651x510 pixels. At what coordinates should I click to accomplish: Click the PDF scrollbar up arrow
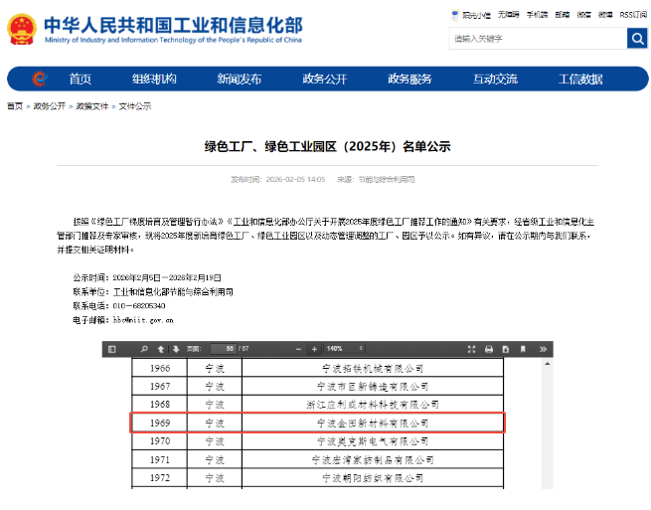click(x=548, y=364)
